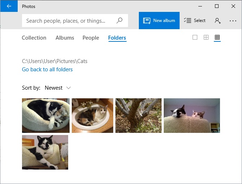Switch to medium grid view
Image resolution: width=242 pixels, height=184 pixels.
pos(206,37)
